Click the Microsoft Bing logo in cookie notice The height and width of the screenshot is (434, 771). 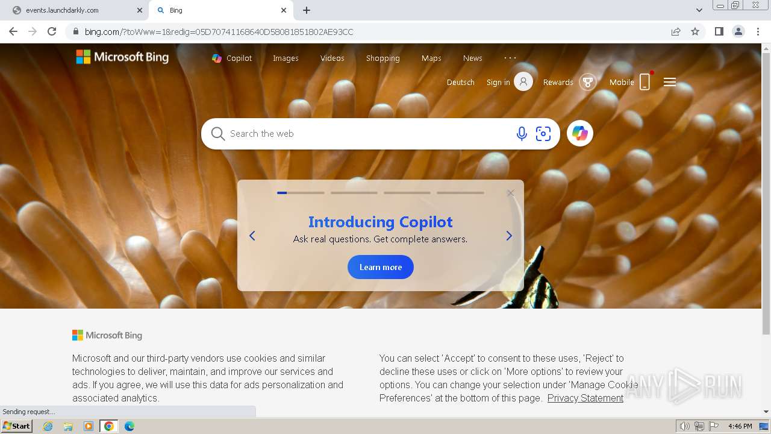coord(107,335)
